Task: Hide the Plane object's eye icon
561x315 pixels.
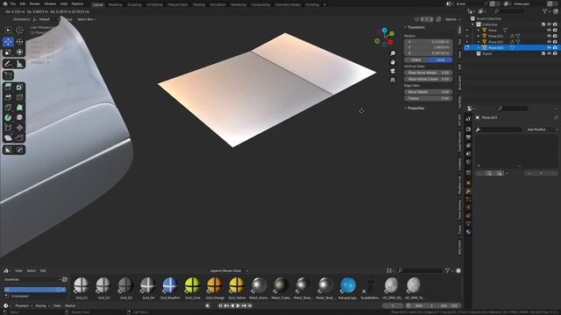Action: point(550,31)
